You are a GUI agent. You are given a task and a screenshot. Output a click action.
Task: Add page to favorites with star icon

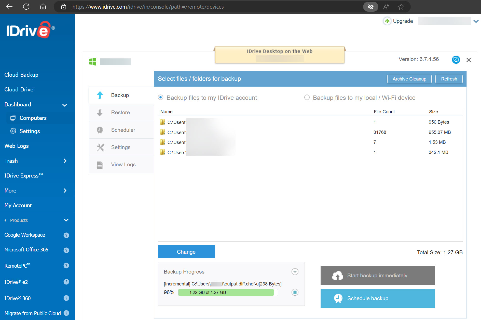click(x=401, y=7)
